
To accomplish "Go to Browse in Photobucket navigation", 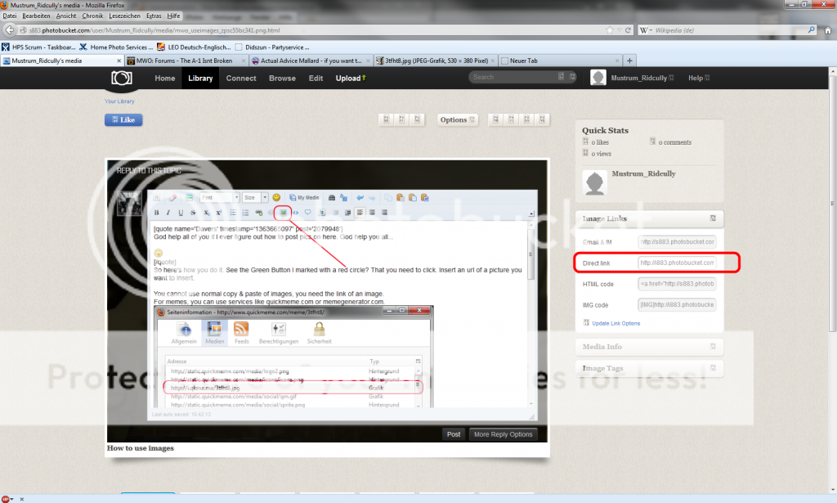I will [282, 79].
